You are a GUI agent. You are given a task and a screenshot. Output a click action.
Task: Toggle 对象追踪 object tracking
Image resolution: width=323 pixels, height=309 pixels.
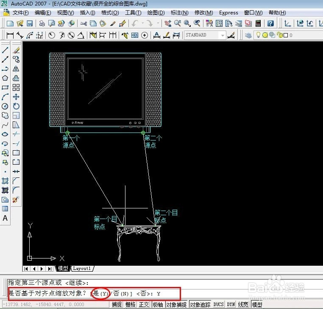200,304
